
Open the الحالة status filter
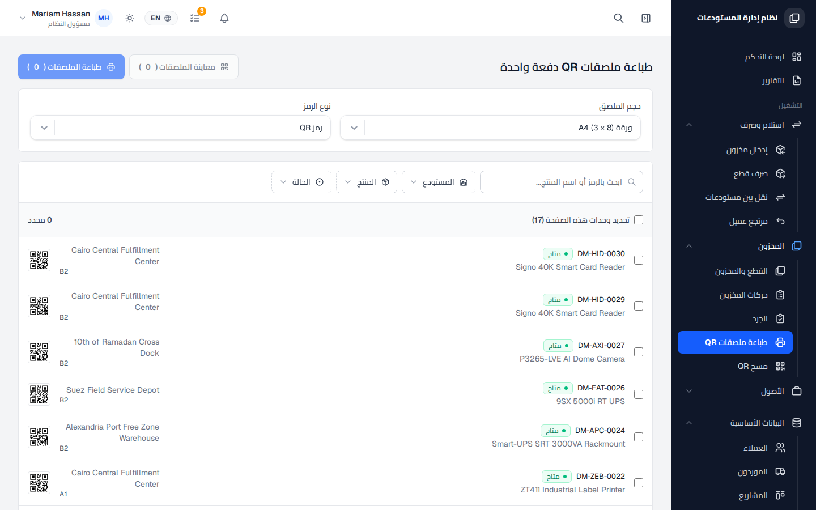(x=301, y=182)
